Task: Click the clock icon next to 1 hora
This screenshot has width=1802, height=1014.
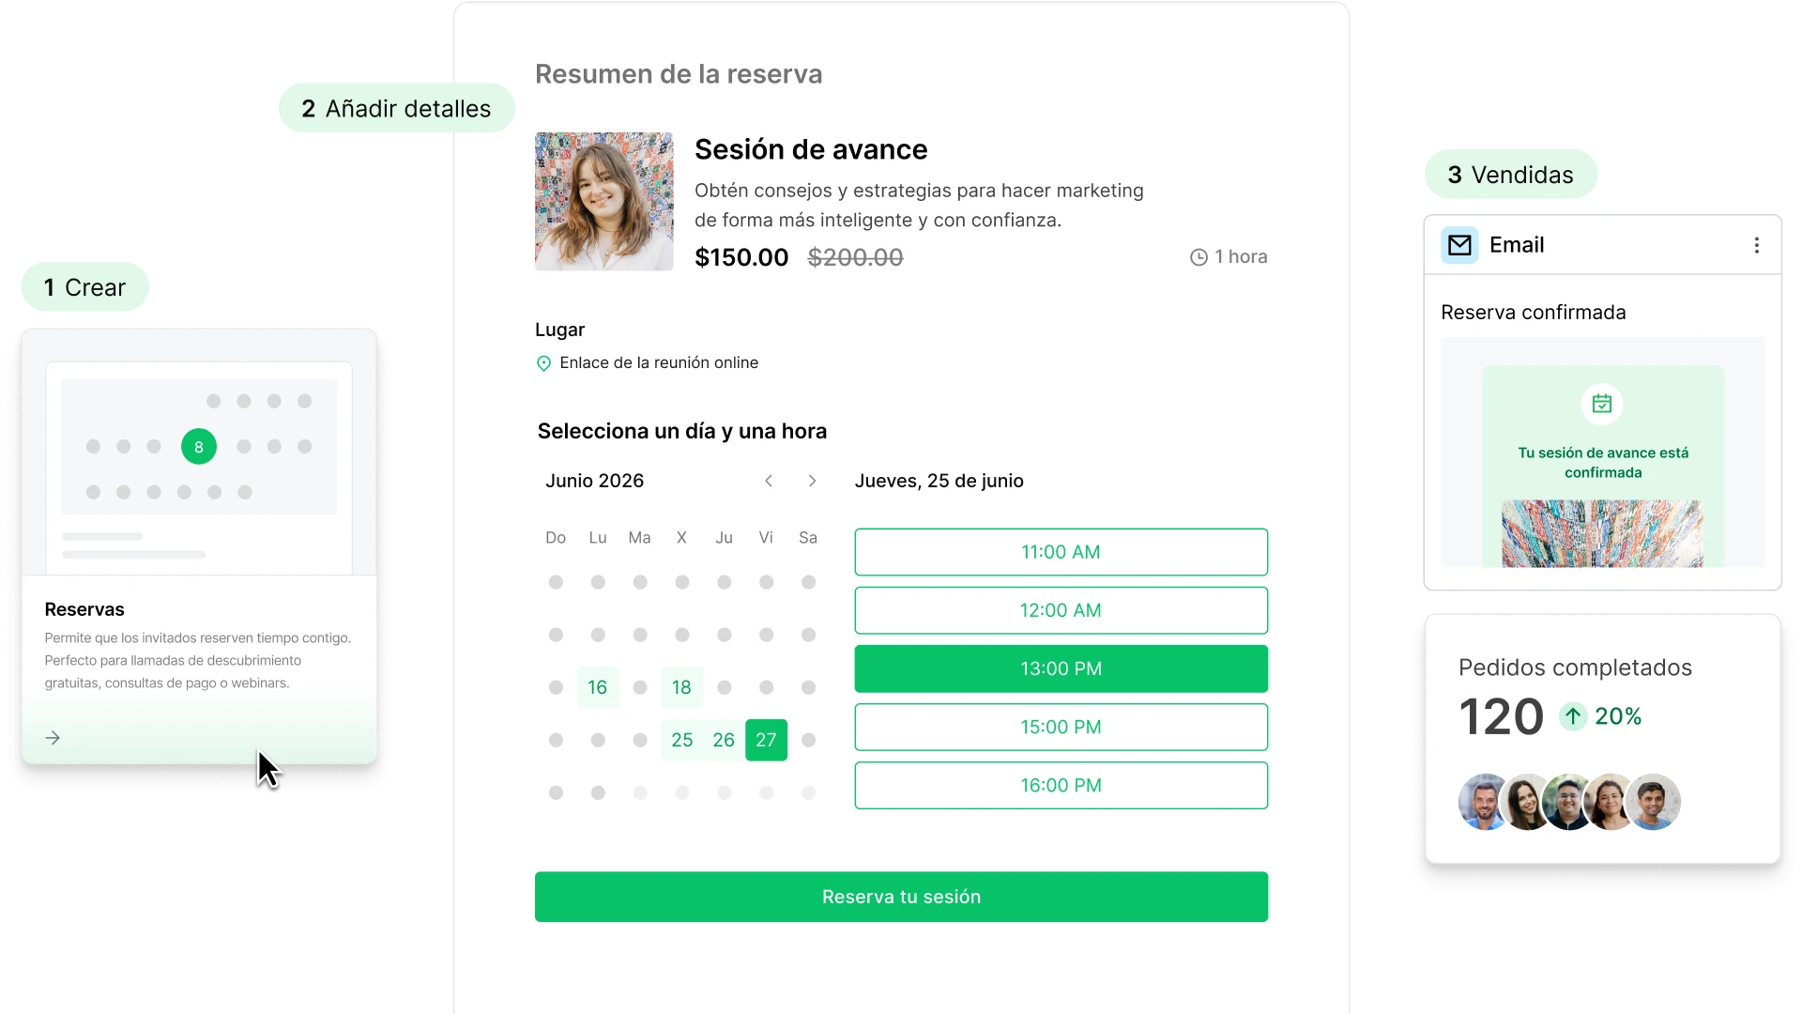Action: (x=1199, y=257)
